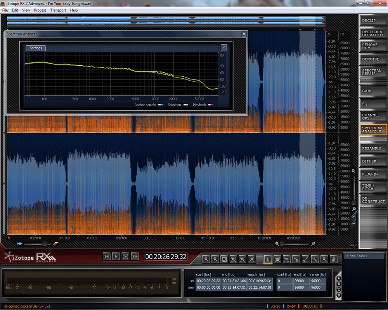Select compare snapshot D
The width and height of the screenshot is (388, 310).
pos(339,295)
